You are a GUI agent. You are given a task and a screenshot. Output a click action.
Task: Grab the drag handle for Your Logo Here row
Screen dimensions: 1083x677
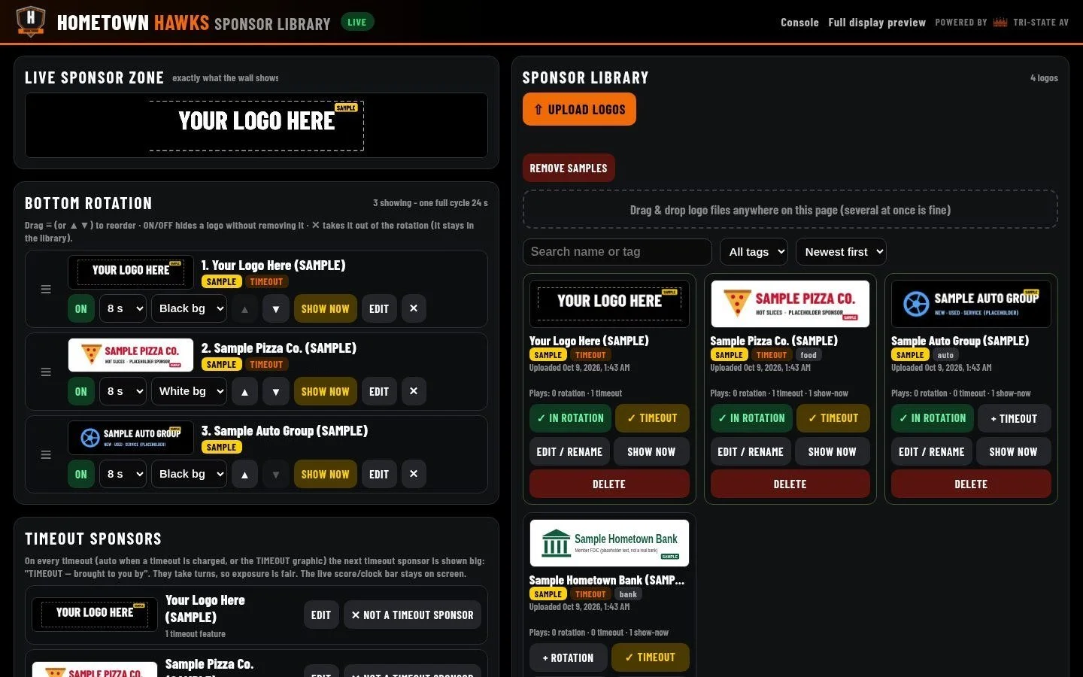pyautogui.click(x=46, y=290)
